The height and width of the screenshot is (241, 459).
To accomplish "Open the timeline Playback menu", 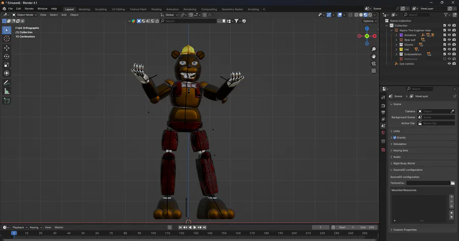I will pos(19,227).
